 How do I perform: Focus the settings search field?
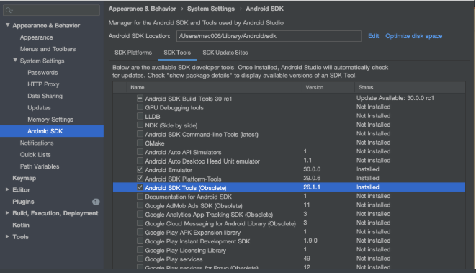click(x=51, y=10)
